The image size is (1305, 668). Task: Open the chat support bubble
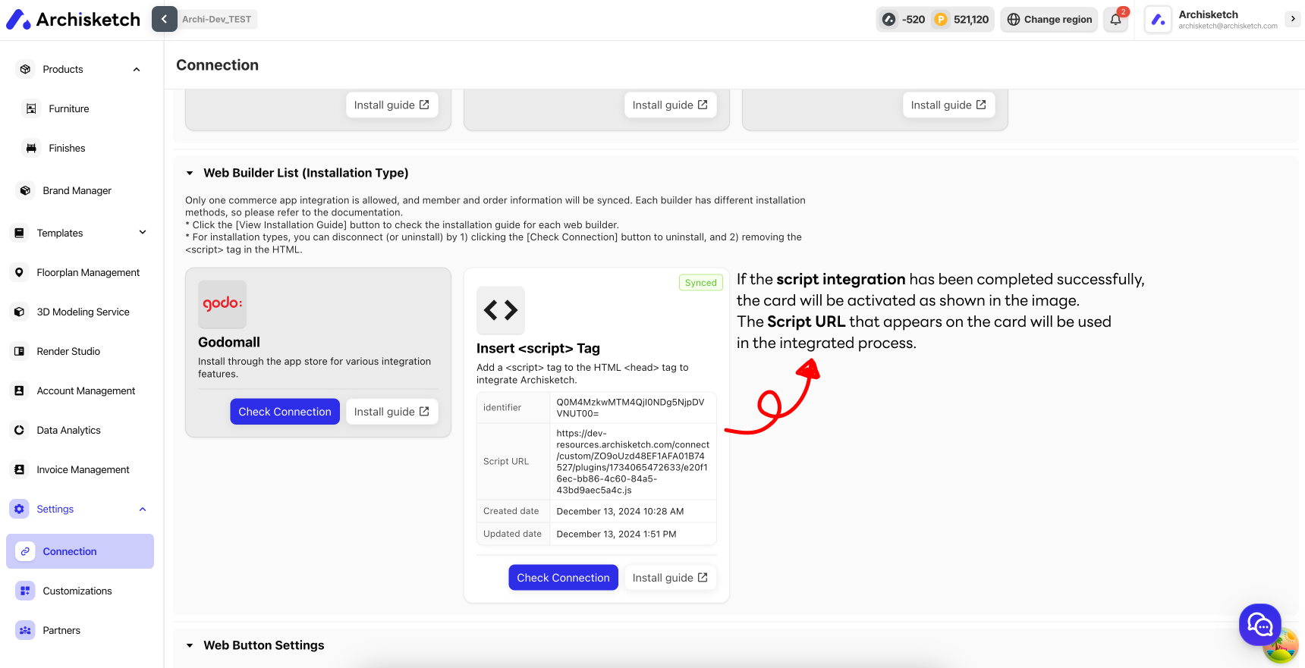1260,625
